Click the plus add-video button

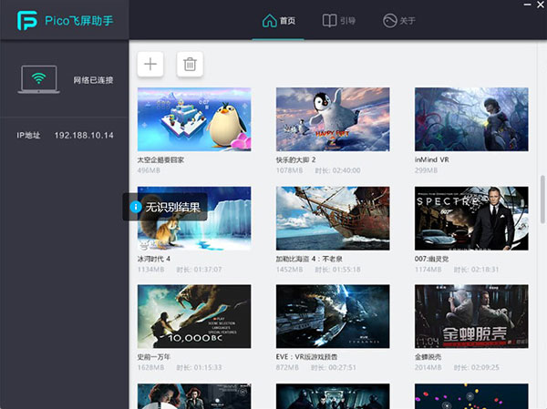(x=150, y=64)
